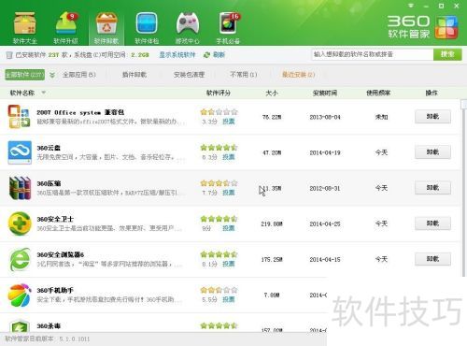Sort by the 大小 column header
Screen dimensions: 467x346
[272, 93]
